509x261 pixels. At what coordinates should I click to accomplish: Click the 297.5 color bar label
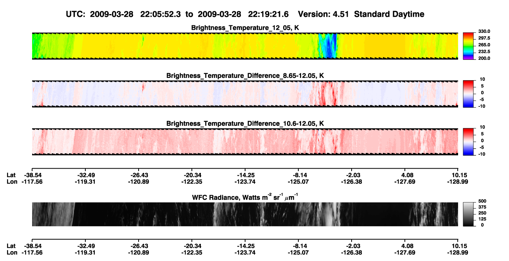click(484, 38)
